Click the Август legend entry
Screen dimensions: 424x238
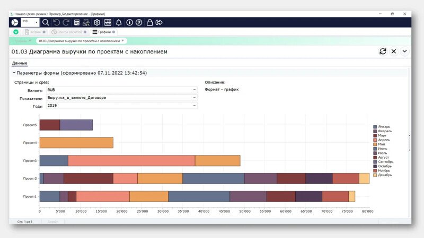pyautogui.click(x=381, y=157)
